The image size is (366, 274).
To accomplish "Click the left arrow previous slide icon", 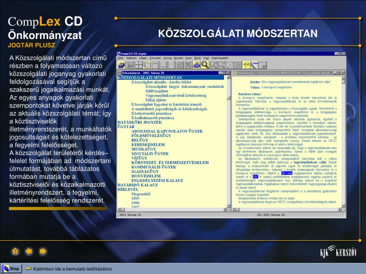I will (x=29, y=252).
